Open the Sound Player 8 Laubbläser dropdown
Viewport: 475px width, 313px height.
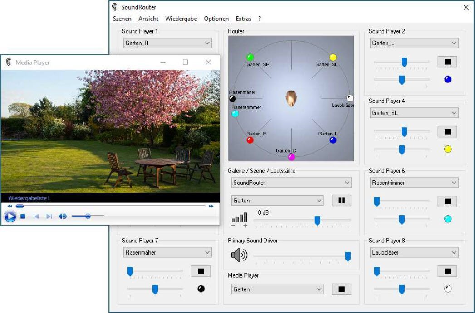pos(413,252)
